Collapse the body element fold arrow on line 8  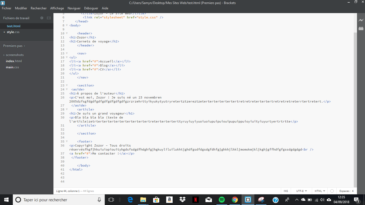tap(67, 25)
